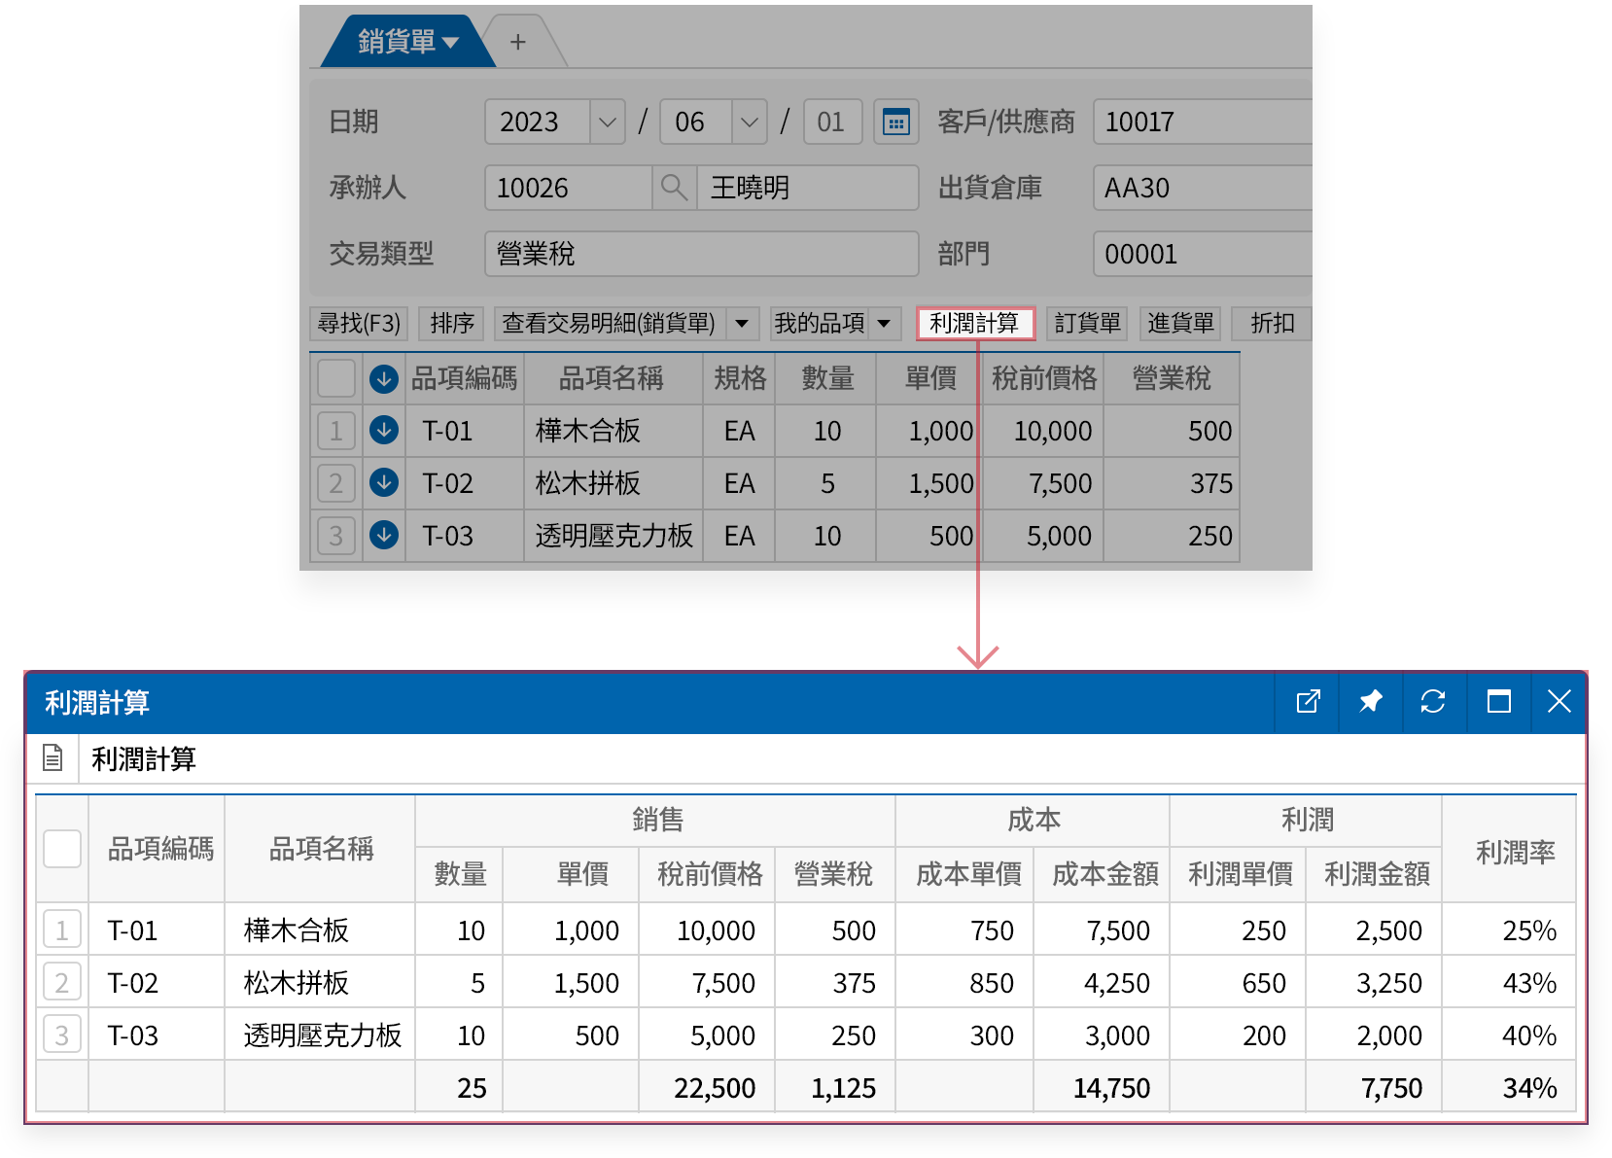The width and height of the screenshot is (1612, 1158).
Task: Refresh the 利潤計算 data
Action: 1434,701
